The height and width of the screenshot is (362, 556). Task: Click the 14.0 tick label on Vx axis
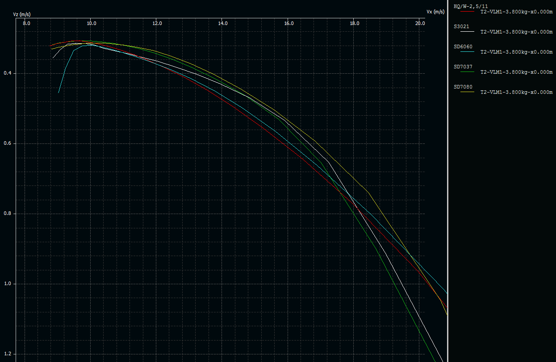pos(222,23)
